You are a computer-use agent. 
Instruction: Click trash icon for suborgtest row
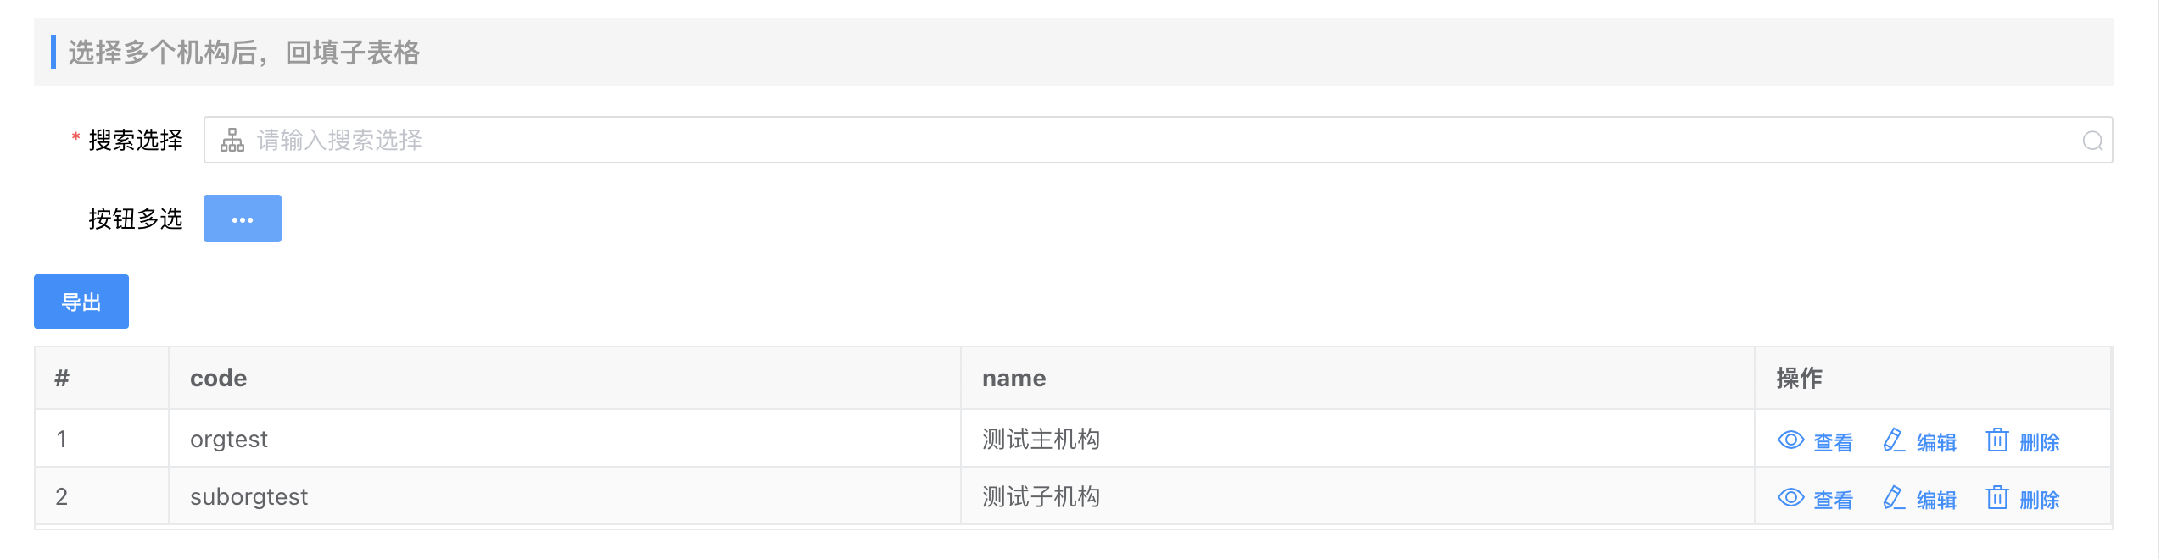pos(1996,498)
